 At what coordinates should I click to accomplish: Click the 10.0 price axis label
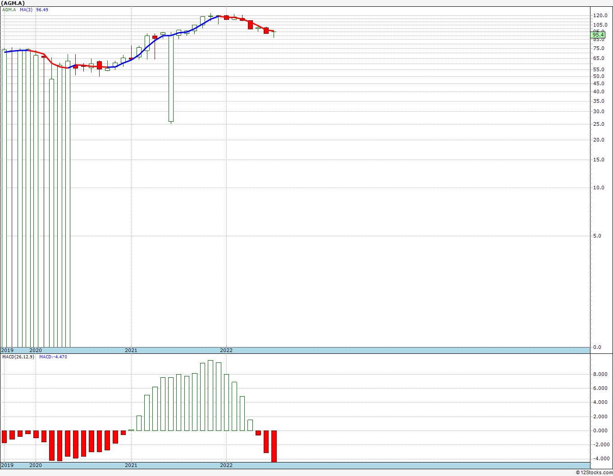click(599, 188)
